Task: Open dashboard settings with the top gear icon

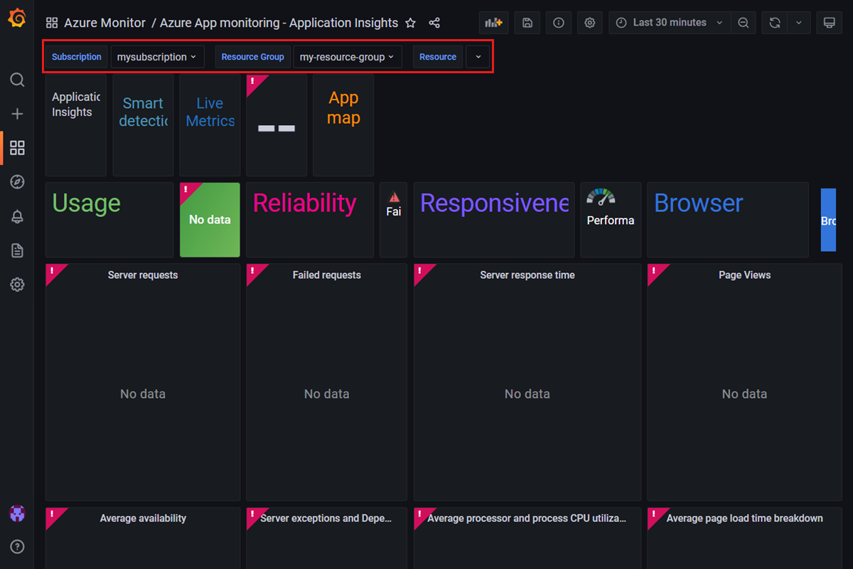Action: (589, 22)
